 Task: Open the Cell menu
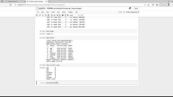[x=58, y=12]
